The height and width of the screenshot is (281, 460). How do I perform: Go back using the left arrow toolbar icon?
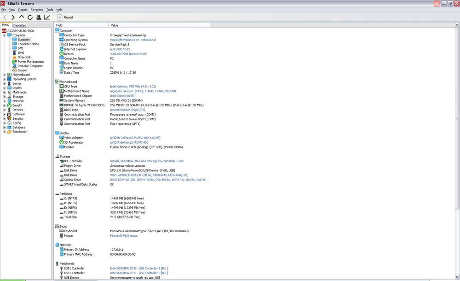pos(5,18)
